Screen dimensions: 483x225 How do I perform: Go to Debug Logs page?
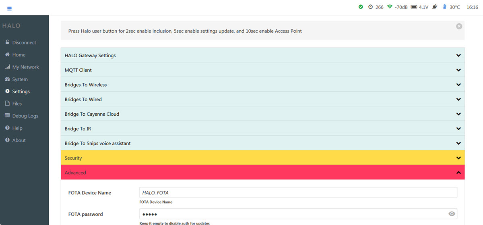click(x=25, y=116)
